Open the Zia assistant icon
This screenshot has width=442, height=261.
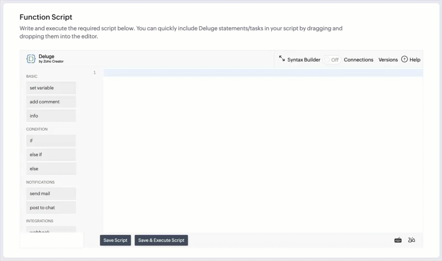pyautogui.click(x=411, y=240)
